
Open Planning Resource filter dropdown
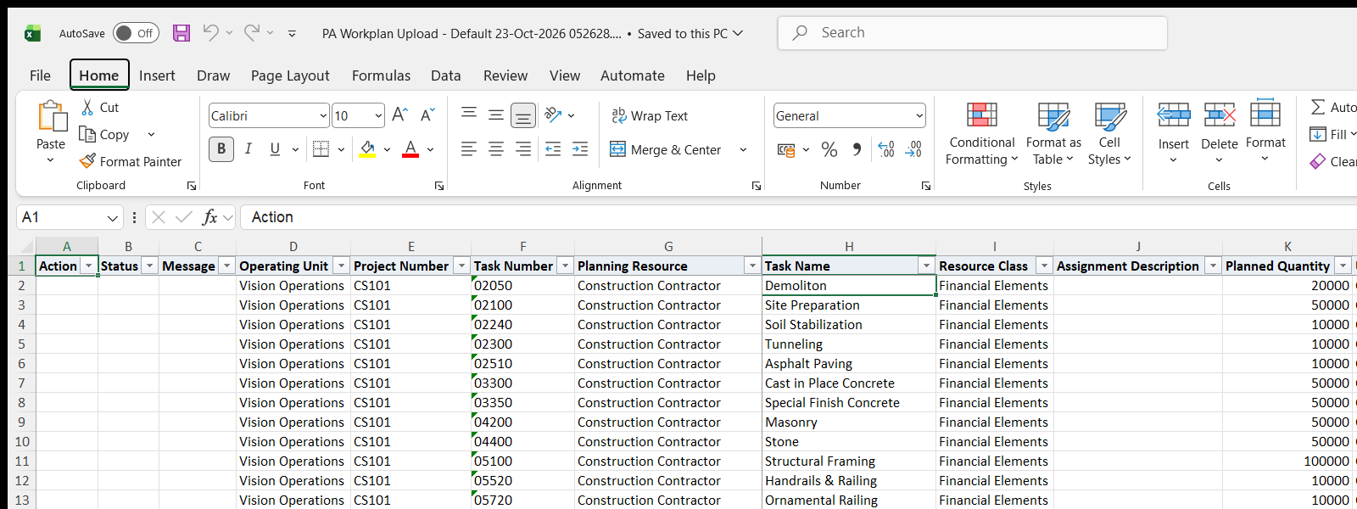pos(751,266)
